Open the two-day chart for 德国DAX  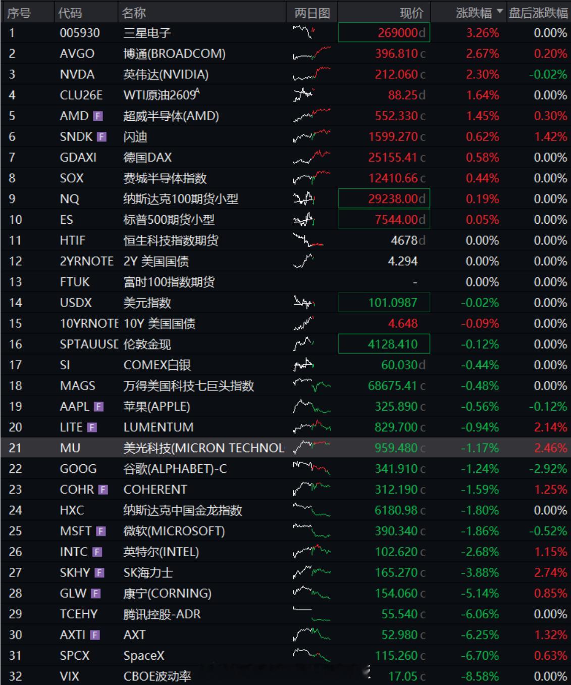point(312,158)
